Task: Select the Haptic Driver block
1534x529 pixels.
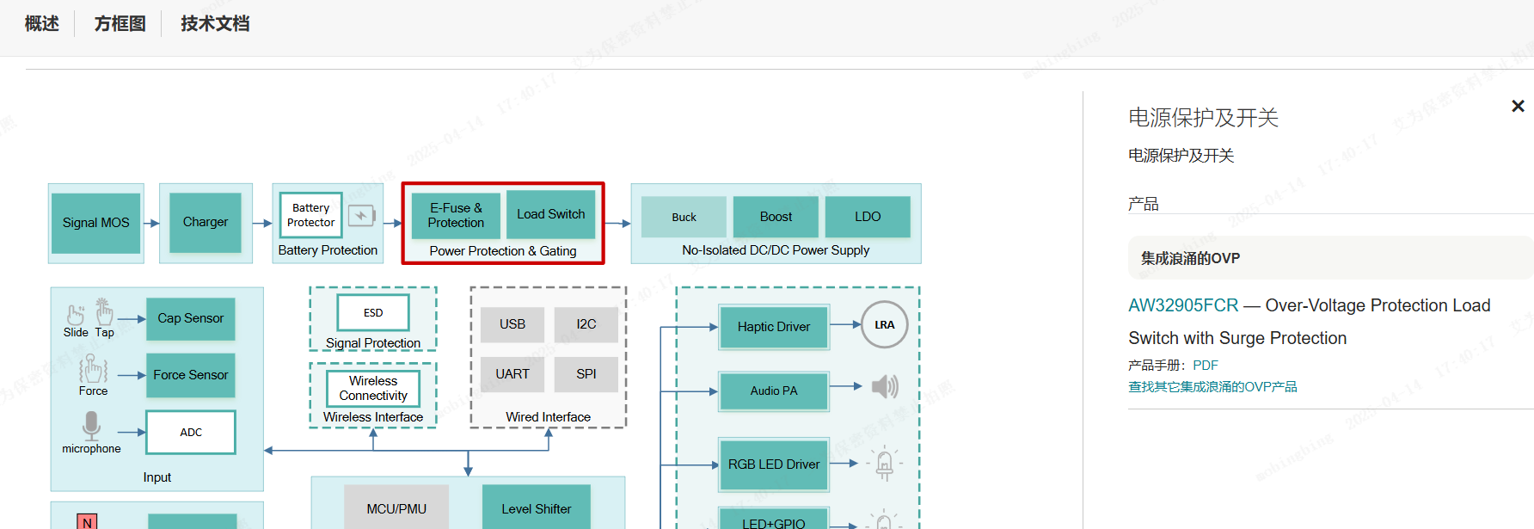Action: coord(774,327)
